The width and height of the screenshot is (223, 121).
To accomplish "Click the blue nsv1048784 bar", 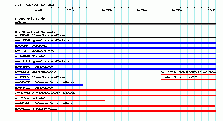I will point(115,59).
